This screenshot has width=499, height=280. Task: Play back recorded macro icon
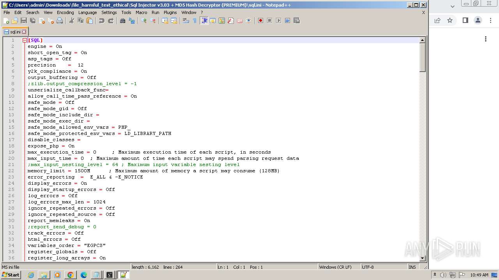(x=279, y=21)
